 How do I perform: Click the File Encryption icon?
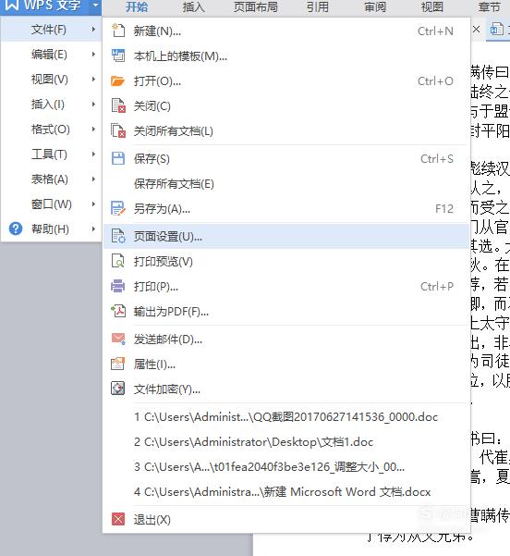118,389
